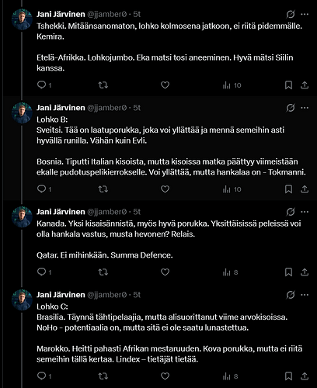Open more options on Lohko B tweet
317x388 pixels.
tap(305, 108)
